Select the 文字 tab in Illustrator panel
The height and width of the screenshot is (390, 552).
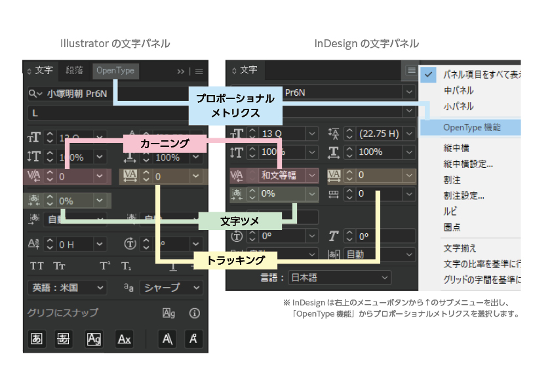coord(44,70)
